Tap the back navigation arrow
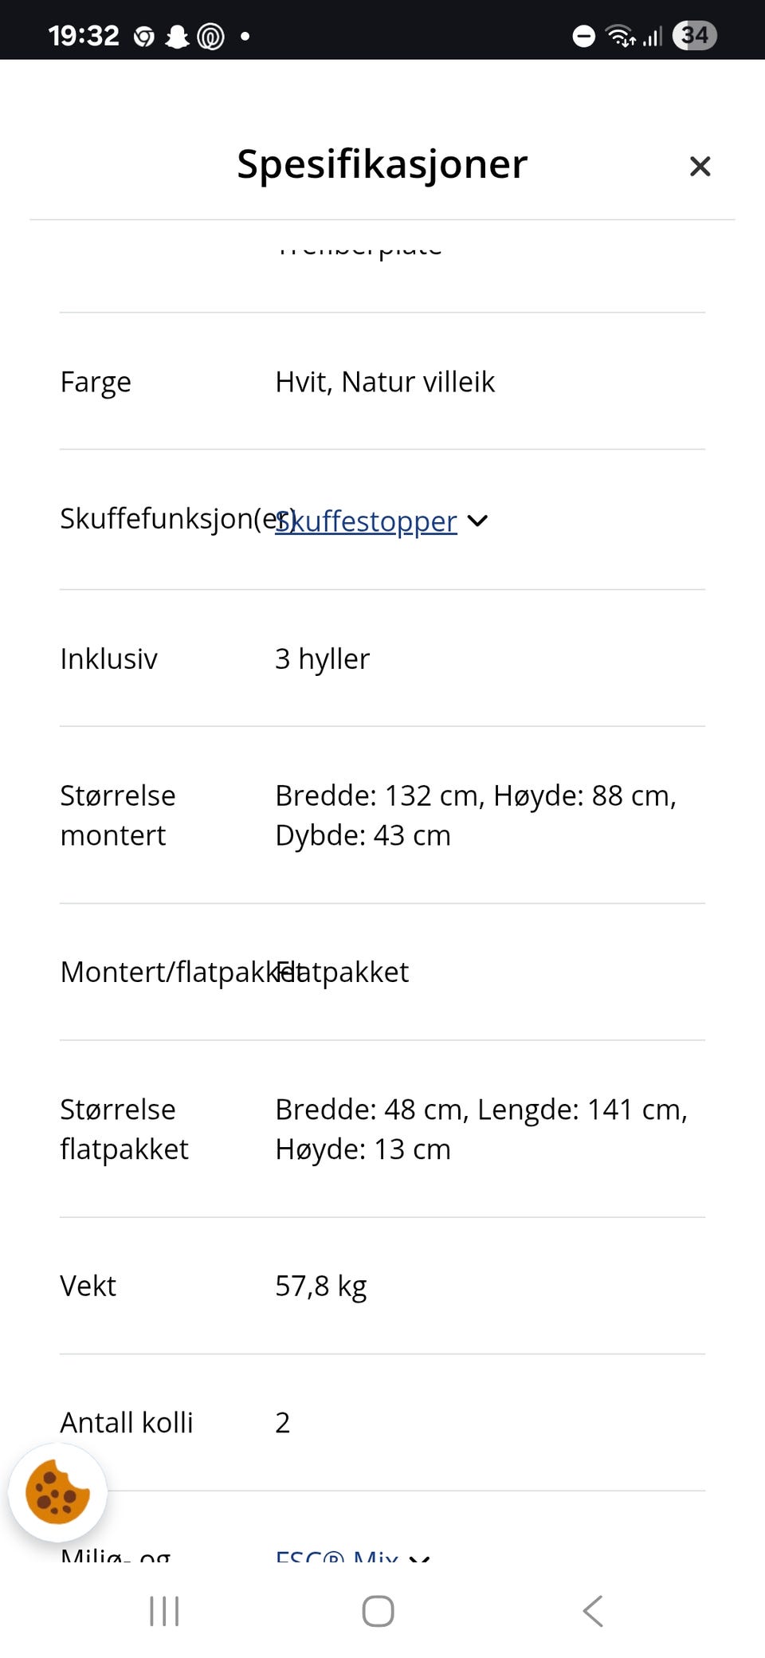The width and height of the screenshot is (765, 1658). tap(593, 1611)
